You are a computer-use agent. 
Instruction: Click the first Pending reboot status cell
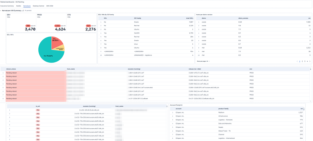tap(36, 73)
